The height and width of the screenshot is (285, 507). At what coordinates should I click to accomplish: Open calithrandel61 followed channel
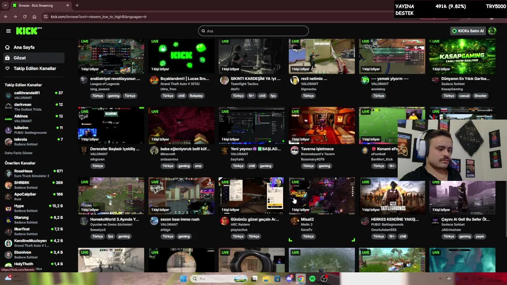(x=33, y=95)
